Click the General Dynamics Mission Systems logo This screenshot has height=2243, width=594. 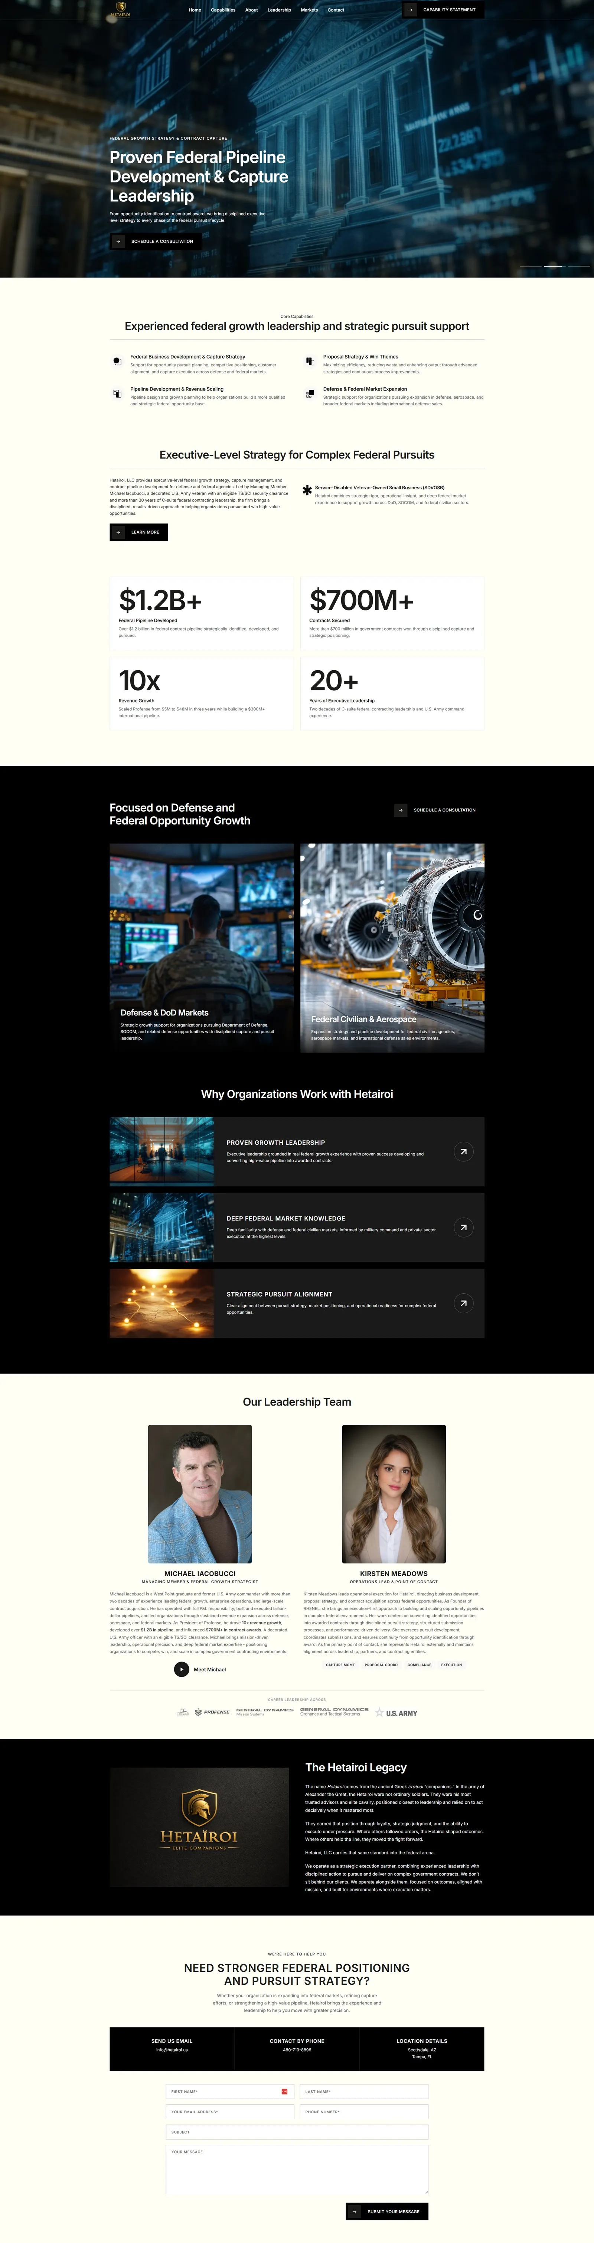[264, 1712]
